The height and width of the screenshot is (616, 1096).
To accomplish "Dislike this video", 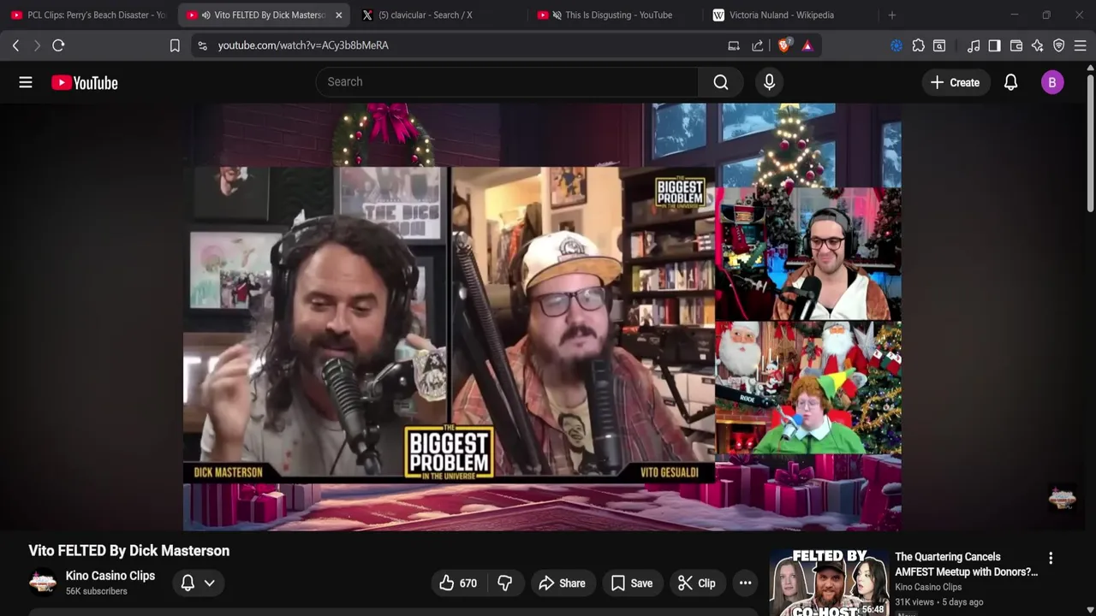I will pos(505,583).
